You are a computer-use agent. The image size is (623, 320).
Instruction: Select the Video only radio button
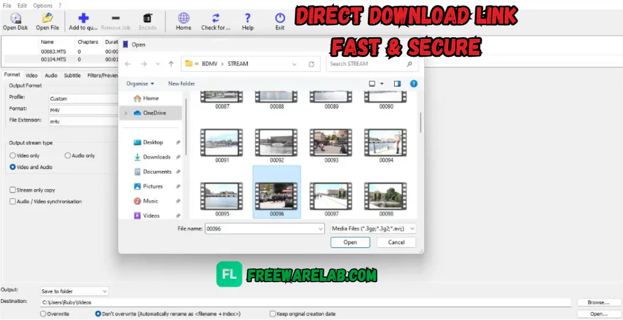coord(13,156)
